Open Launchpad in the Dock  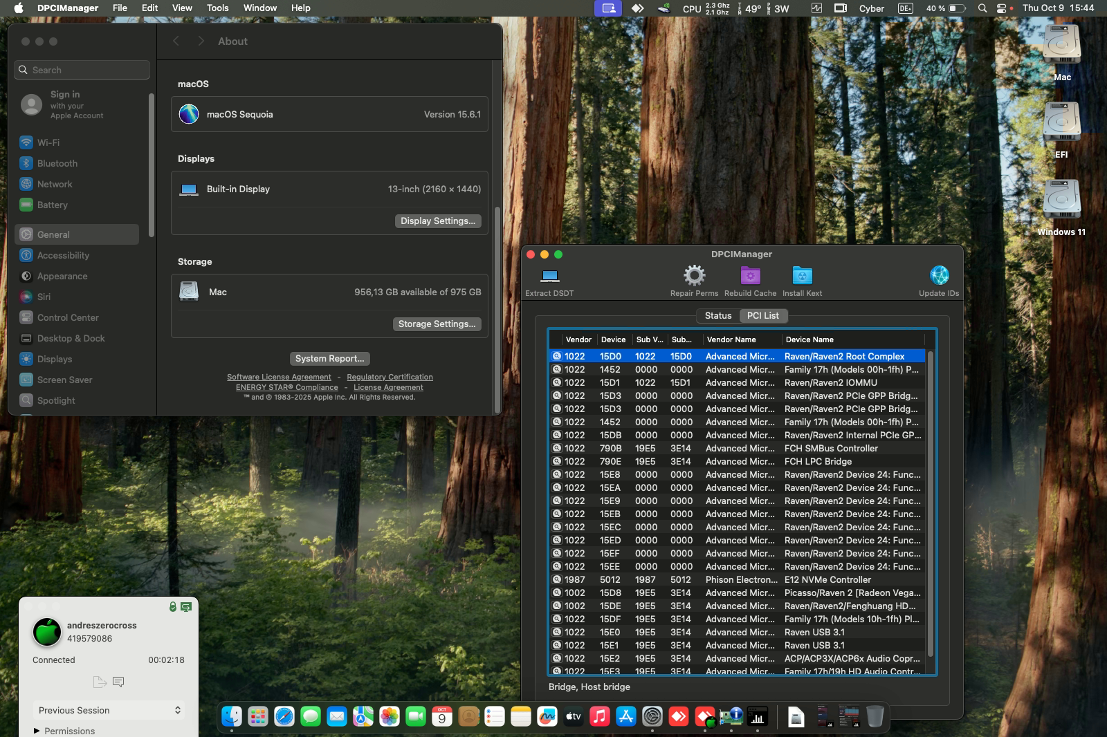point(258,717)
